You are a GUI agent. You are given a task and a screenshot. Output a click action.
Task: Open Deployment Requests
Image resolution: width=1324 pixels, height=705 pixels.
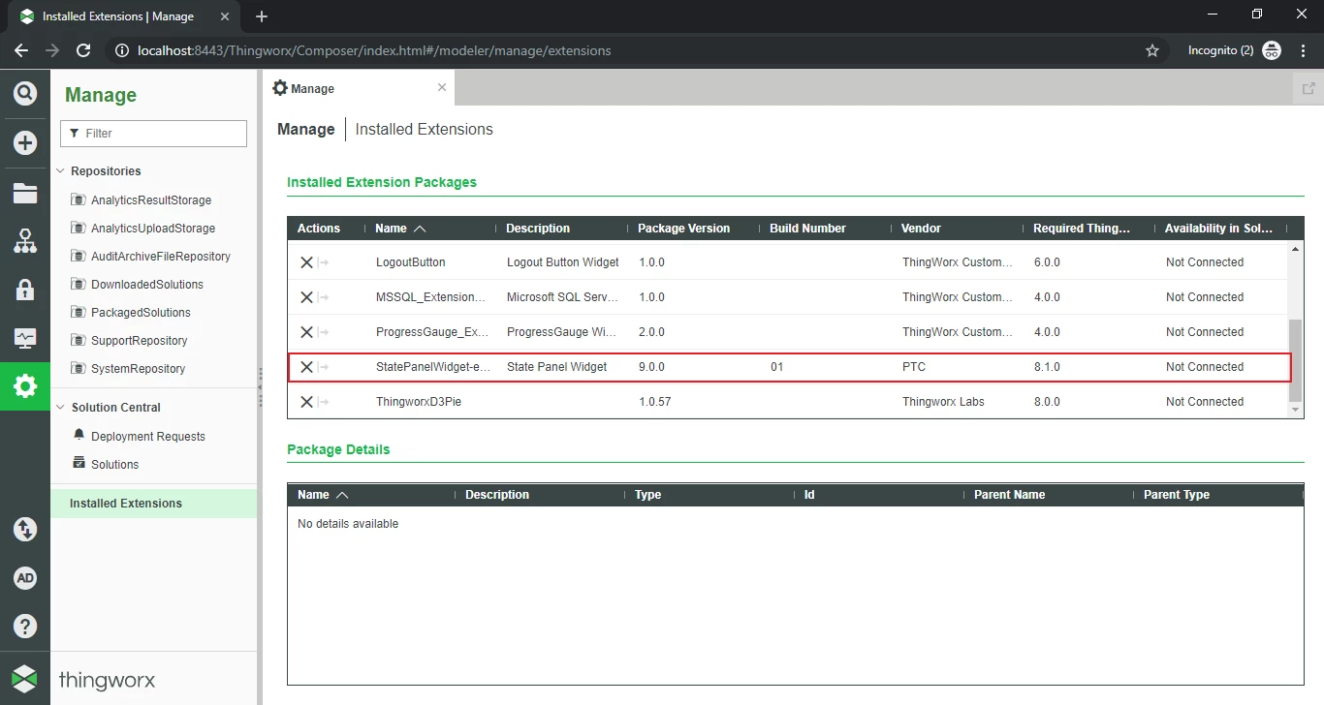pos(147,437)
